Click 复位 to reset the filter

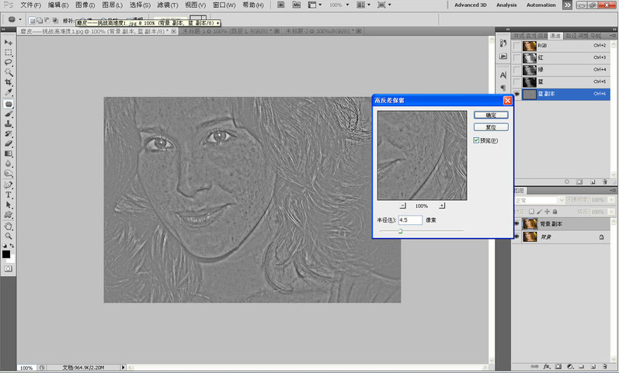(491, 127)
